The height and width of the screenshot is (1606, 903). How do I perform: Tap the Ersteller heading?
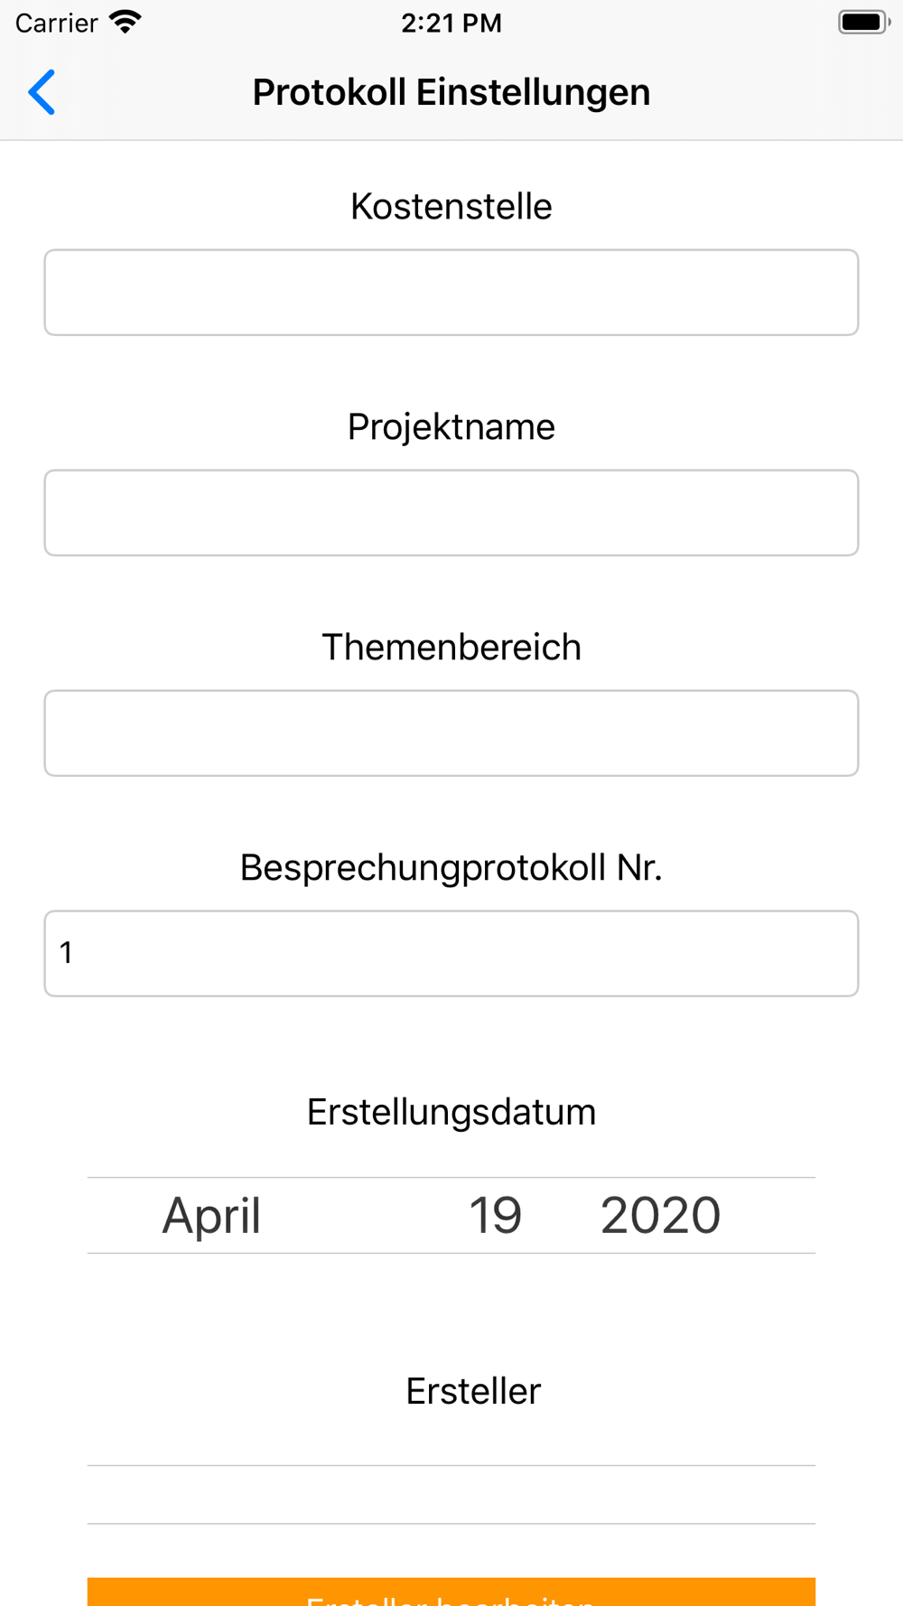473,1391
